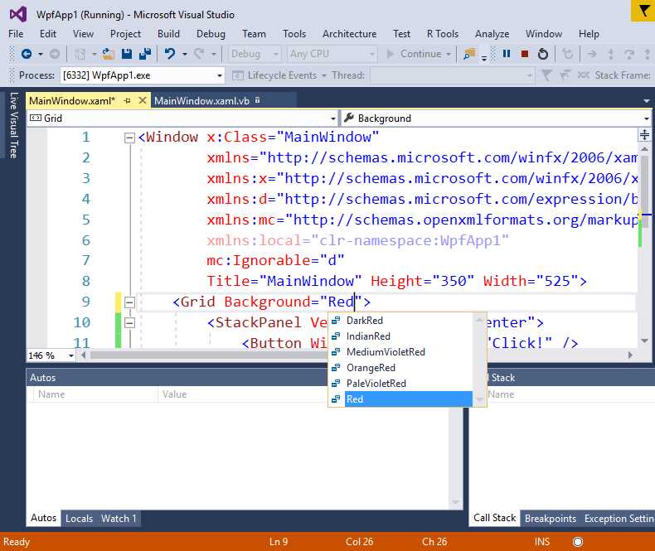Viewport: 655px width, 551px height.
Task: Click the Save All icon
Action: [145, 54]
